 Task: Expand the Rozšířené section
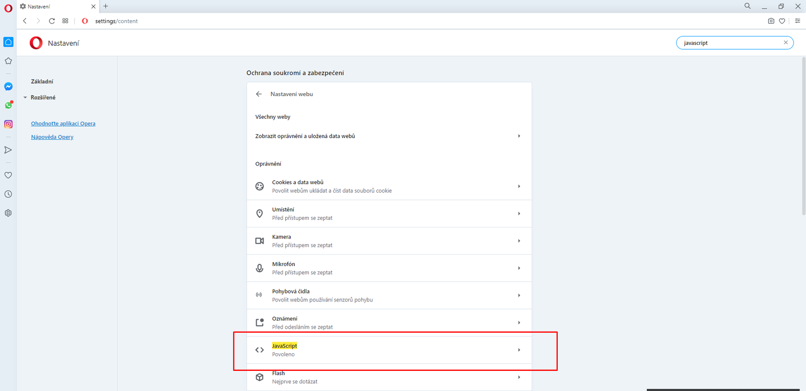[x=42, y=98]
